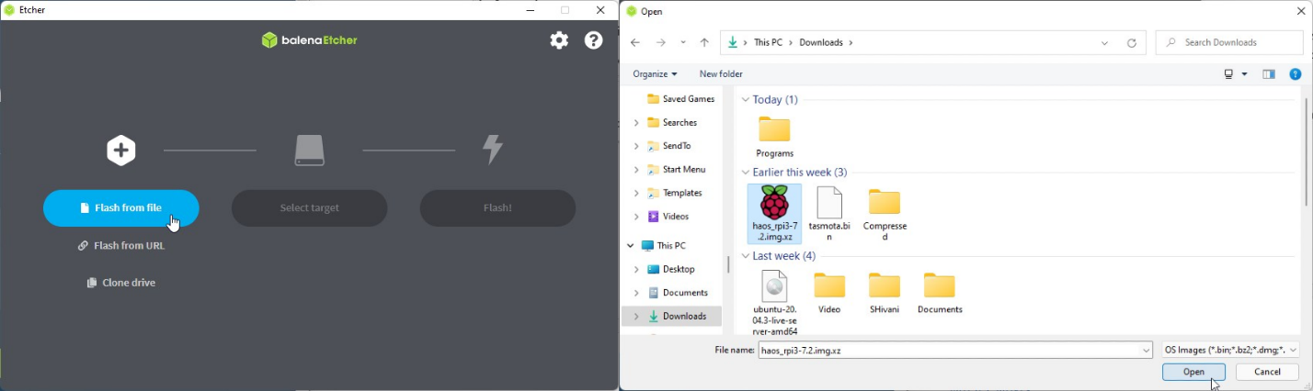The width and height of the screenshot is (1313, 391).
Task: Click the Cancel button
Action: pyautogui.click(x=1267, y=372)
